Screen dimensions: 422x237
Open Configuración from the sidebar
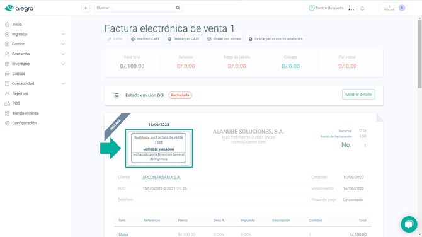[x=24, y=123]
